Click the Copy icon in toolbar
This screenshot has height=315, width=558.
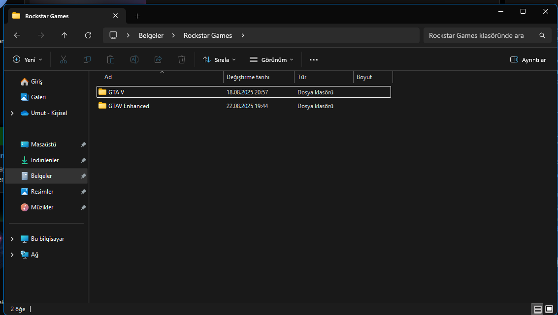coord(87,59)
